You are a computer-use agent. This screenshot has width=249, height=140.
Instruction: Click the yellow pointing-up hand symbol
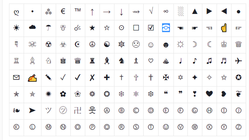(x=224, y=28)
